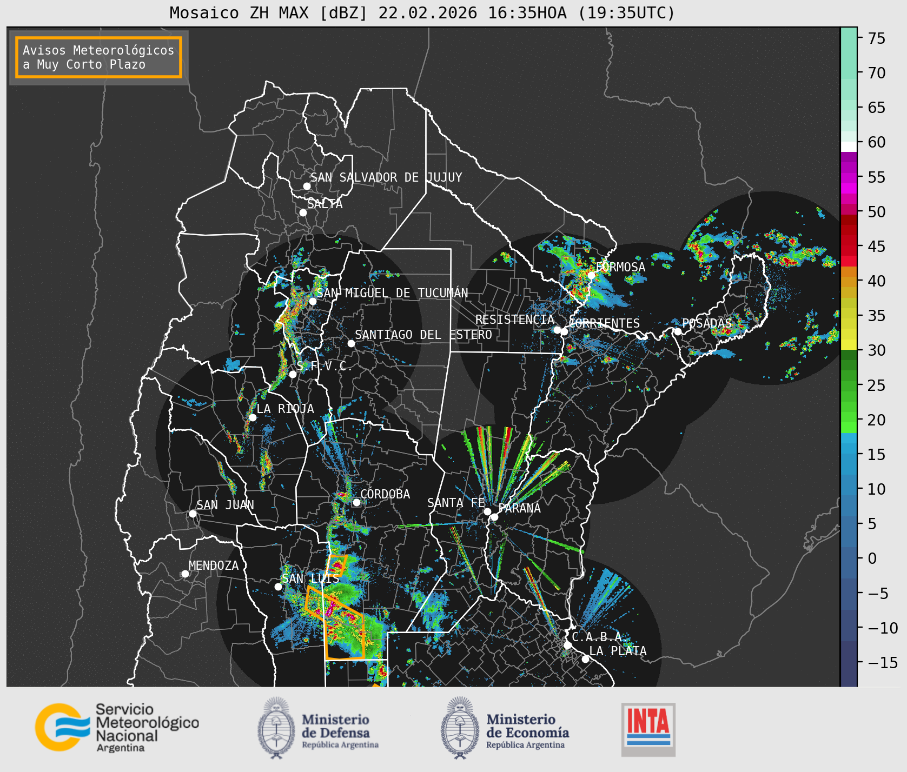Click the La Rioja city dot

tap(253, 417)
